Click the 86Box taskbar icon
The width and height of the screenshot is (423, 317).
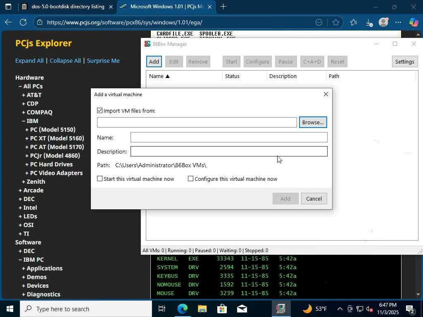pyautogui.click(x=281, y=309)
